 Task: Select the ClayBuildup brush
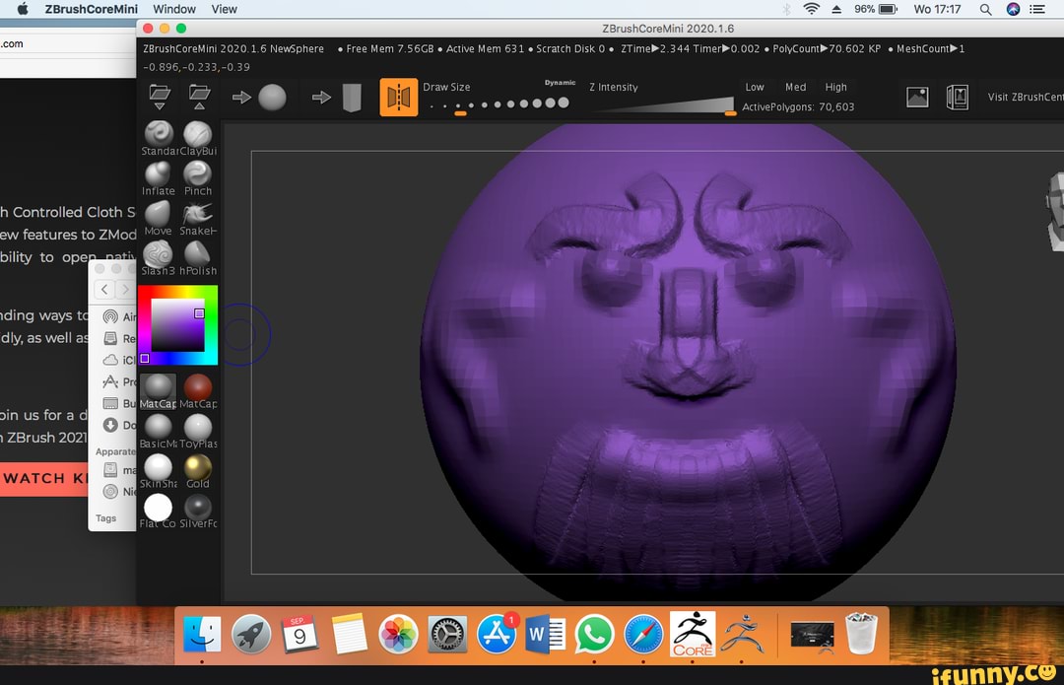(197, 135)
